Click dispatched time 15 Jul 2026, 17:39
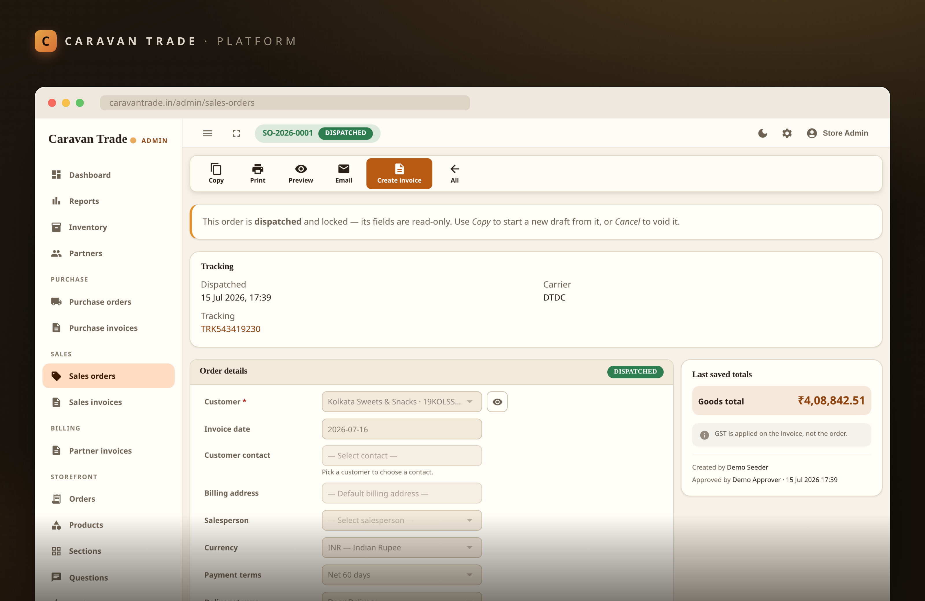 [x=236, y=297]
